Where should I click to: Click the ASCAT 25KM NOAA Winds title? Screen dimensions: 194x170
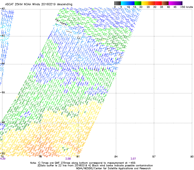coord(39,4)
